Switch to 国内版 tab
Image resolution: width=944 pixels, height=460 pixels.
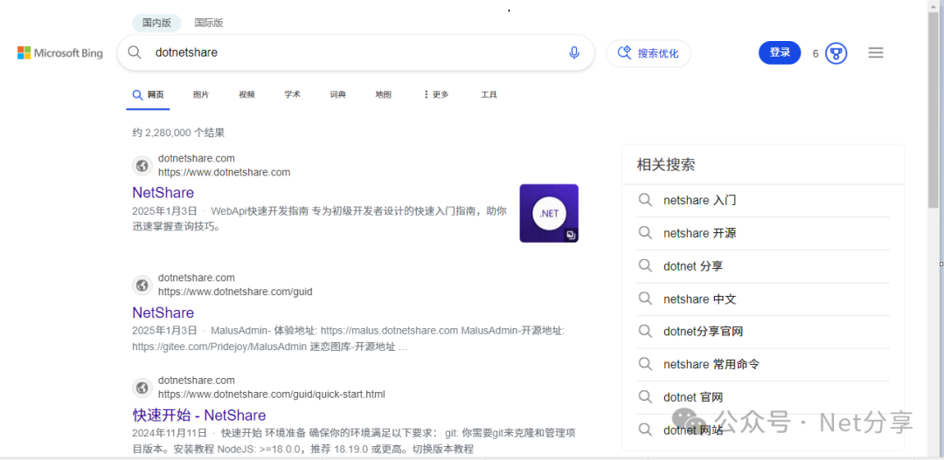[156, 23]
